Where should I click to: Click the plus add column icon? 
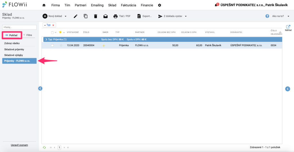tap(280, 32)
